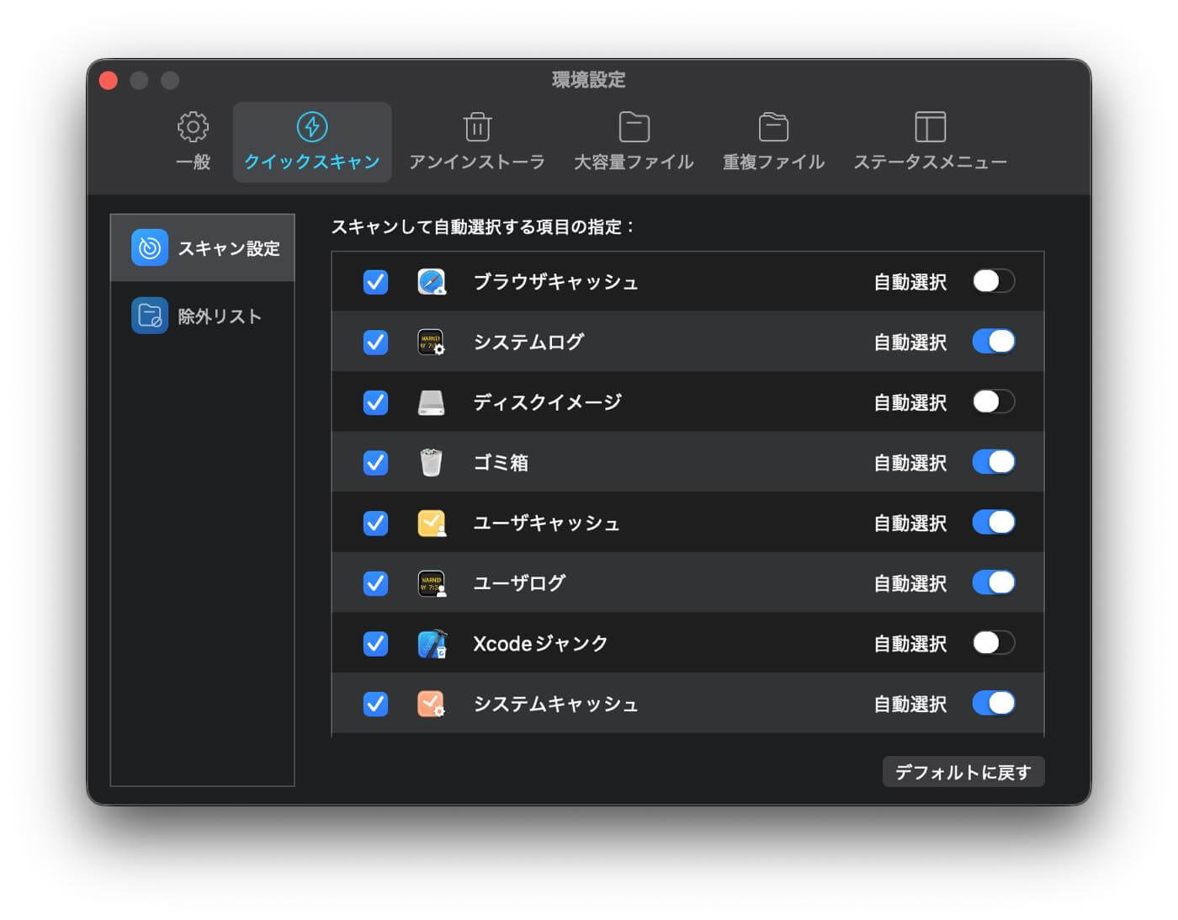Screen dimensions: 1178x920
Task: Select the スキャン設定 sidebar icon
Action: (150, 247)
